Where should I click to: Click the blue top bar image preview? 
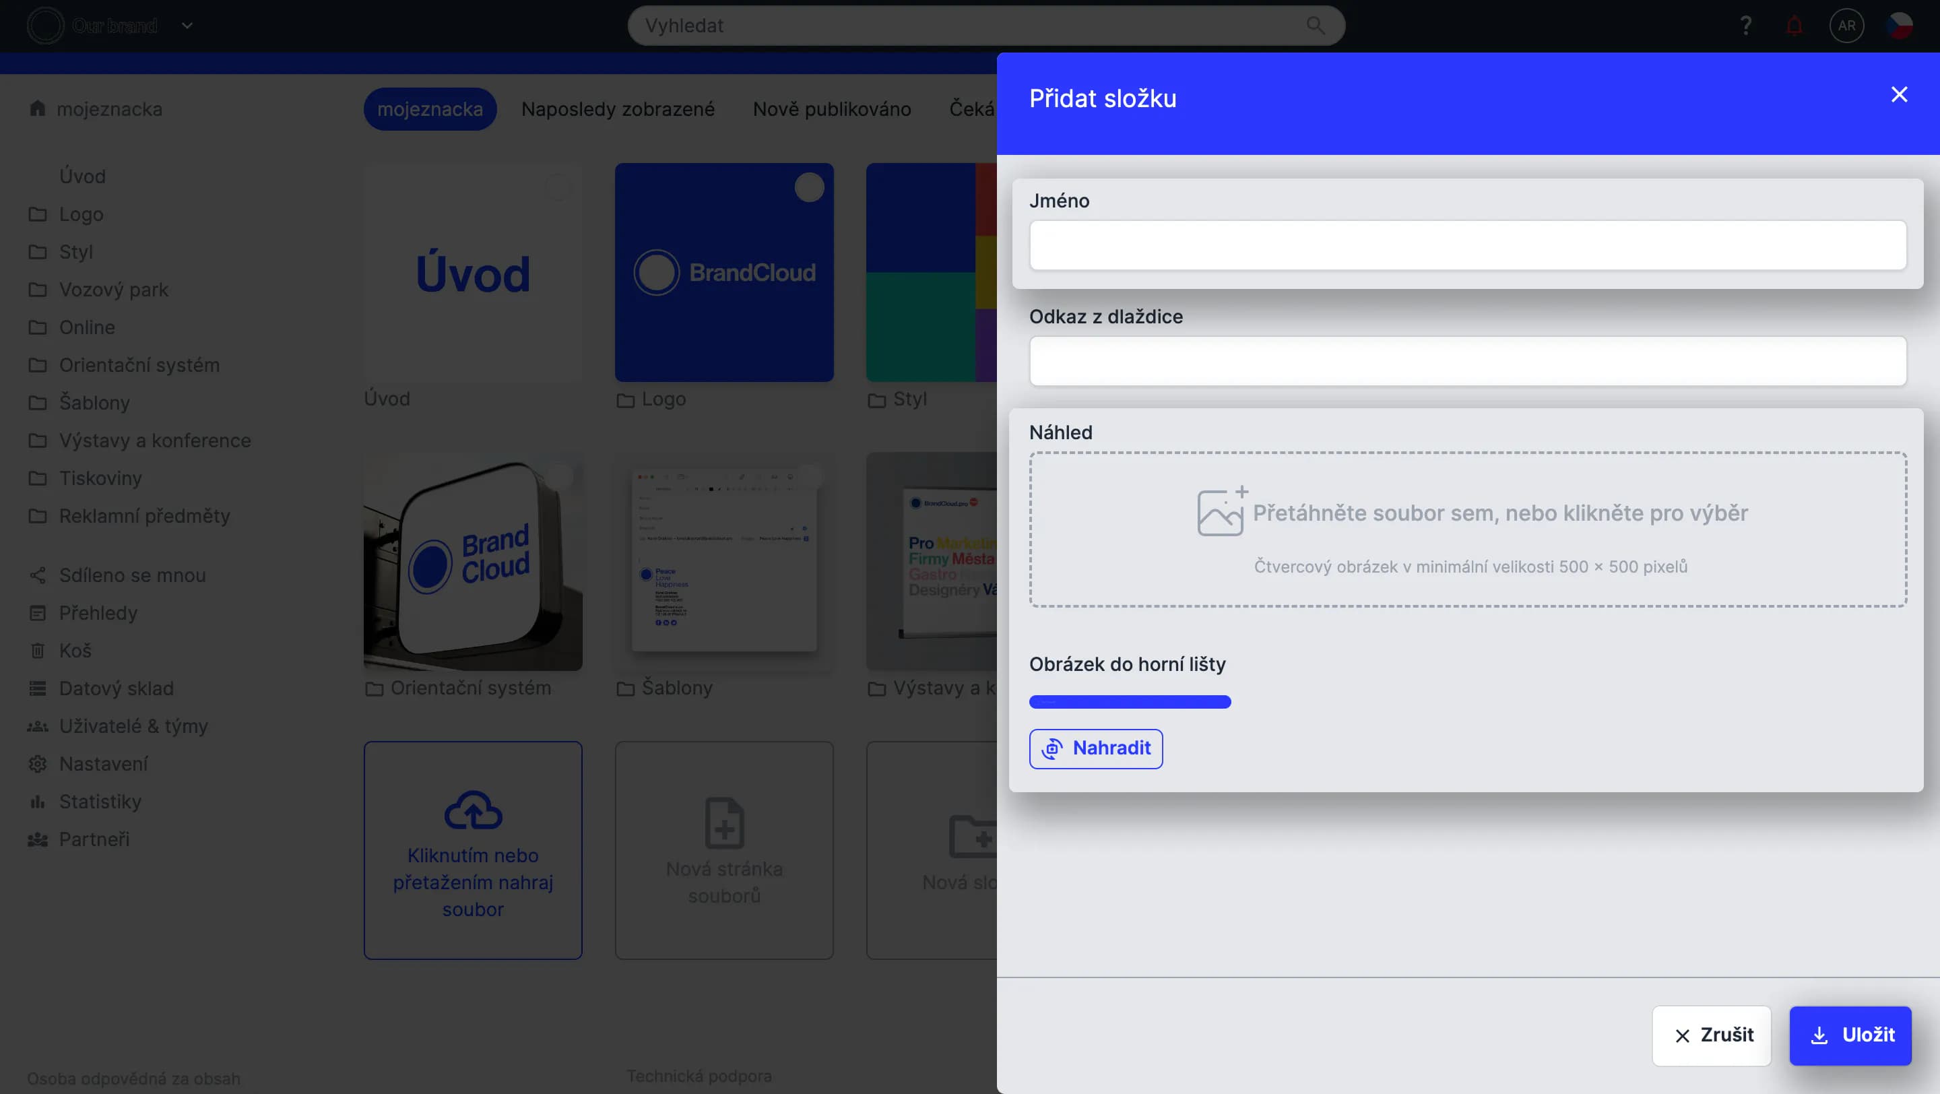pos(1130,702)
